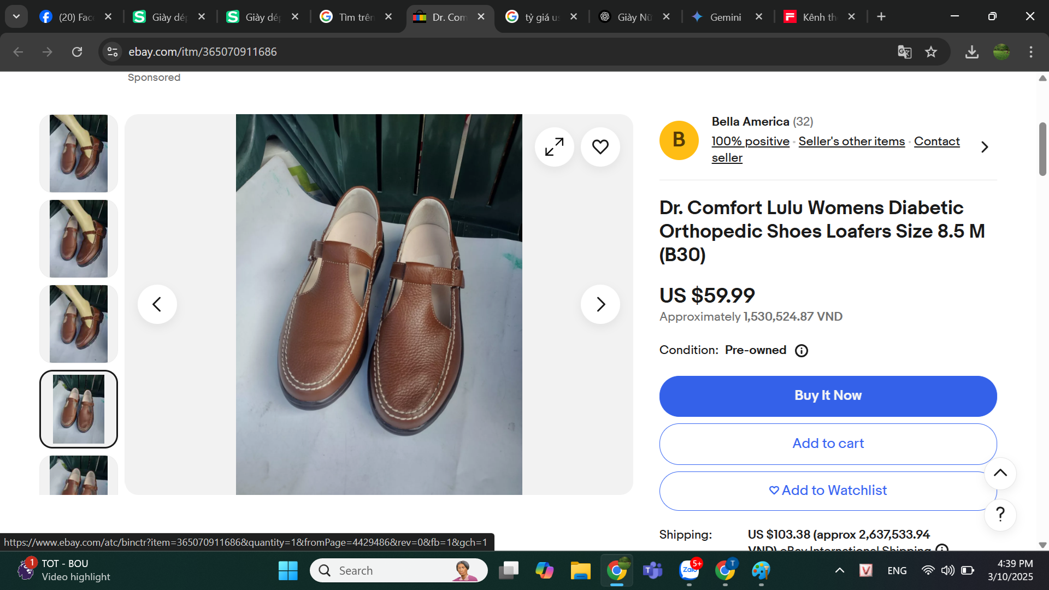Select the first shoe thumbnail
Viewport: 1049px width, 590px height.
pos(79,153)
